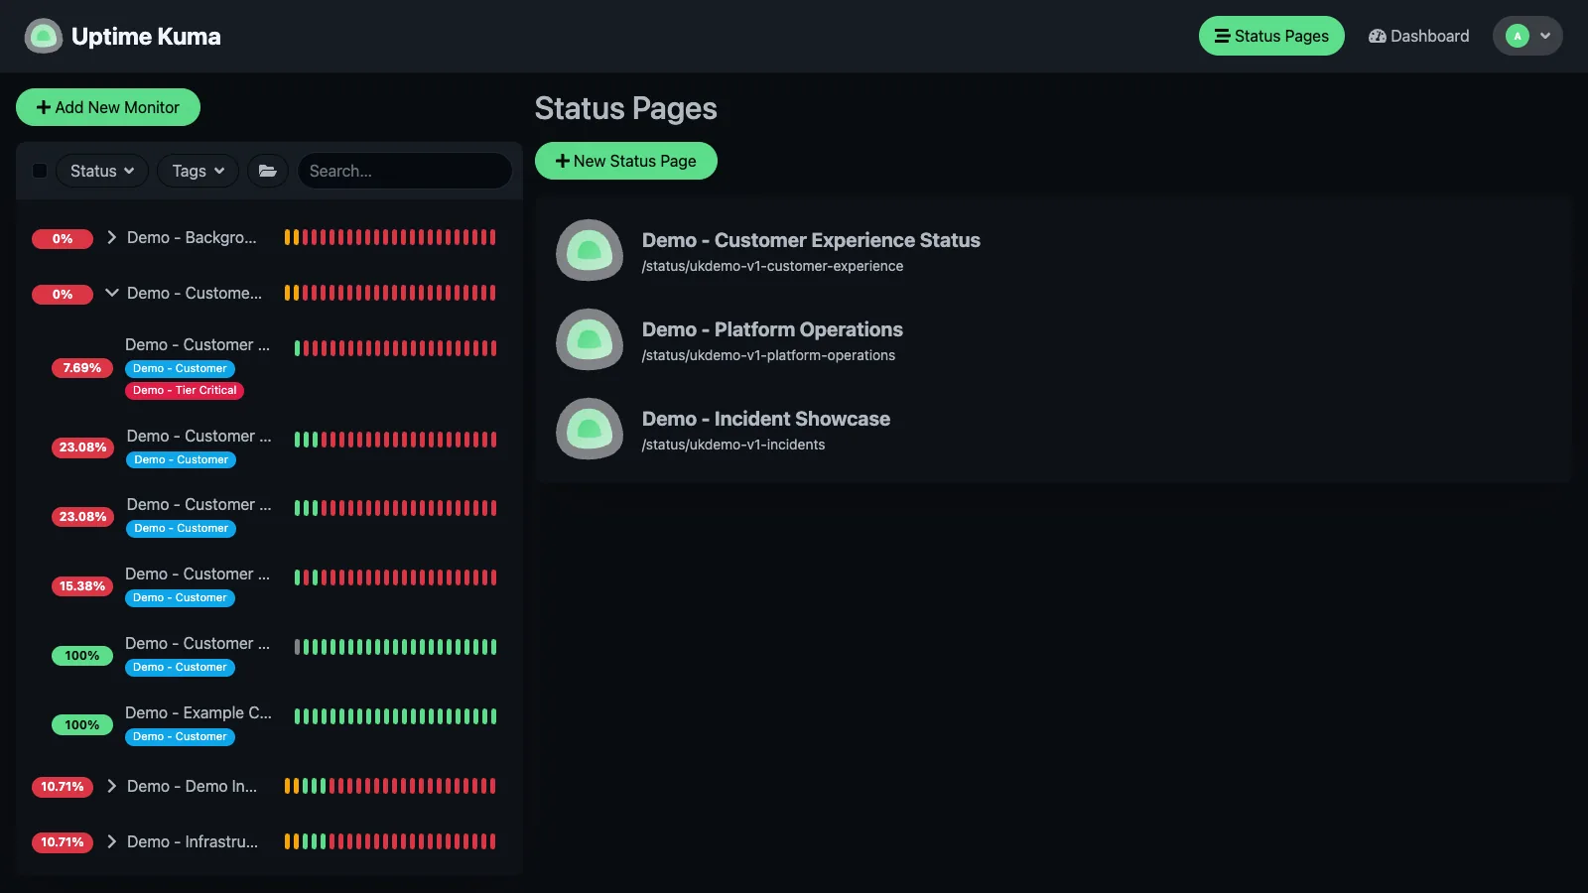Select the Demo - Example C... monitor
Image resolution: width=1588 pixels, height=893 pixels.
pos(268,724)
